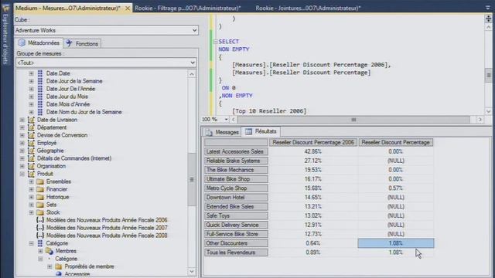Click the metadata tree scroll down arrow

click(x=192, y=272)
